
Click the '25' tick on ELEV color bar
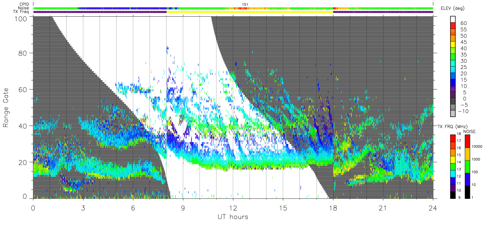[463, 67]
